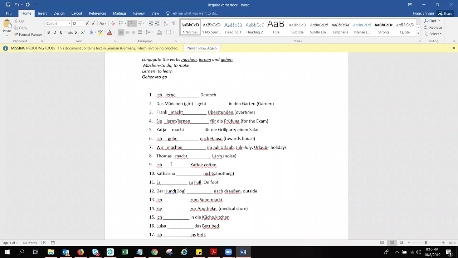Open the Change Case Aa dropdown
Image resolution: width=458 pixels, height=258 pixels.
(103, 23)
